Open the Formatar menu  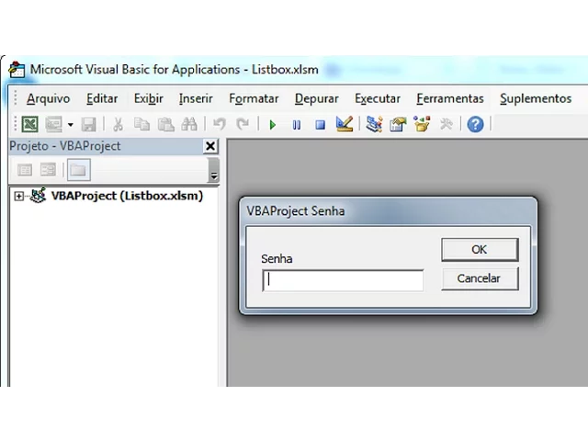(254, 98)
